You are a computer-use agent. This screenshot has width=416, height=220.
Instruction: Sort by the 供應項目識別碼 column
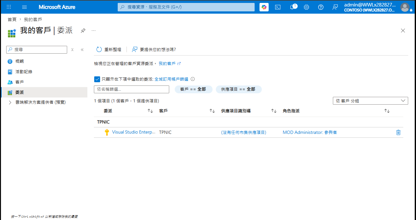pos(274,111)
